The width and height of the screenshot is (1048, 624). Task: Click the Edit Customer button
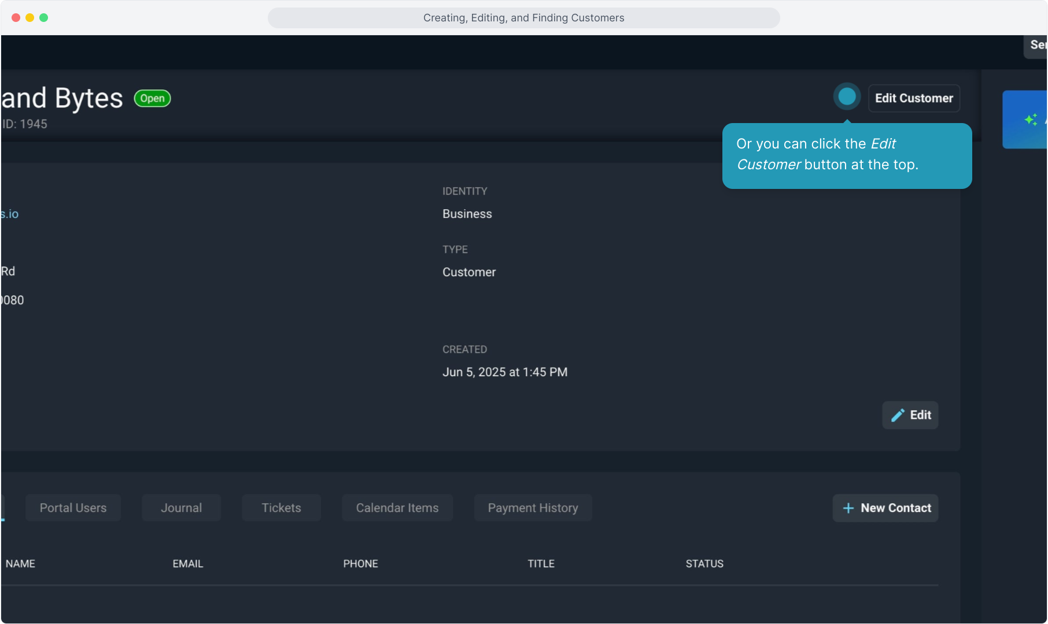pos(914,98)
